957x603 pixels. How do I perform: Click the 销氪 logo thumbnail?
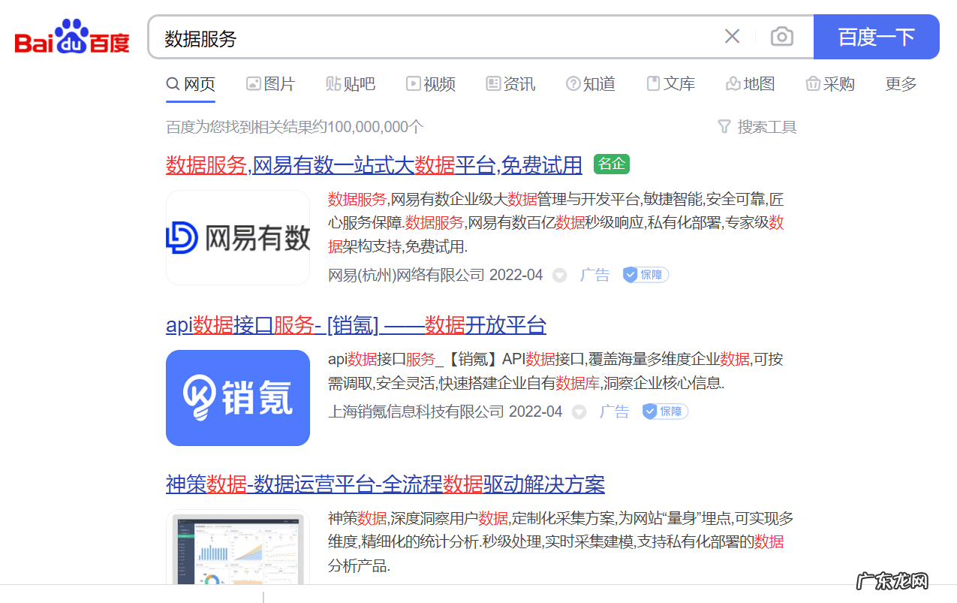pos(238,398)
